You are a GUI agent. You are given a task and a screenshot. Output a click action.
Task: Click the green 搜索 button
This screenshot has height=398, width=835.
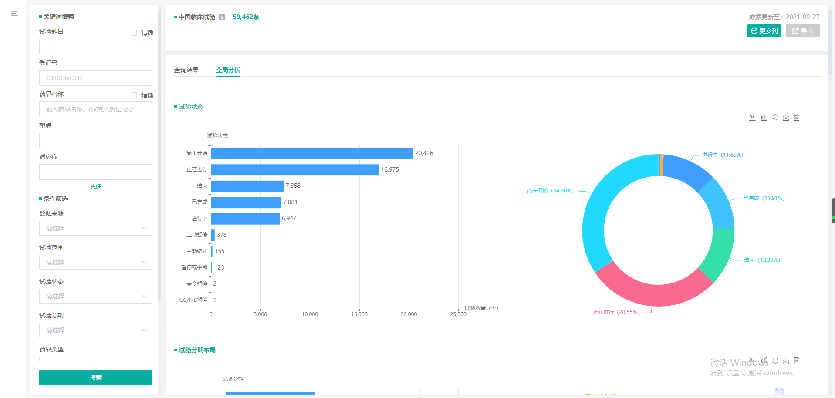click(x=96, y=378)
